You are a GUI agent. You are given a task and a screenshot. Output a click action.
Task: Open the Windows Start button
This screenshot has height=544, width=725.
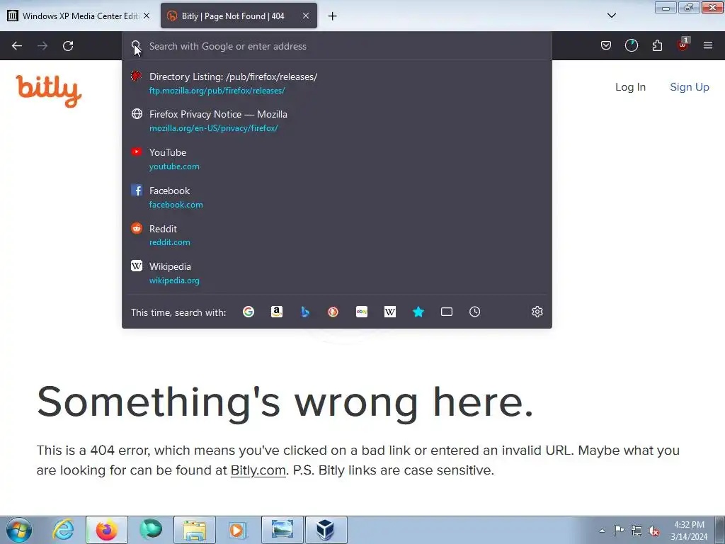[x=19, y=530]
